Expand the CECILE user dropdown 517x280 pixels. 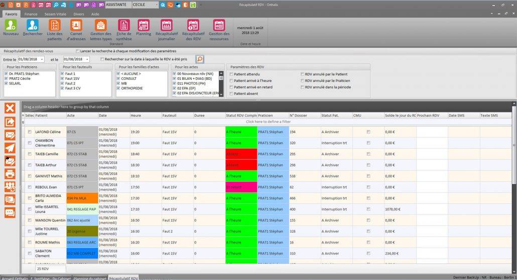[156, 5]
